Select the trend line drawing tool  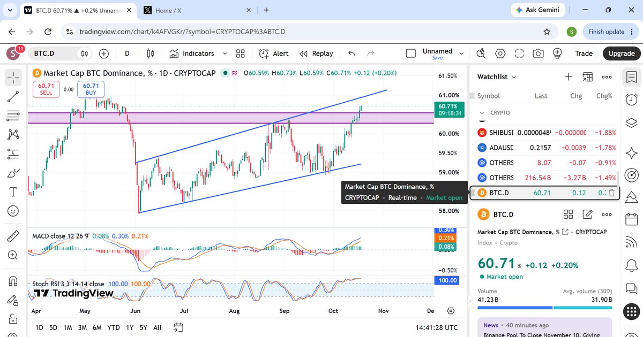click(x=13, y=96)
